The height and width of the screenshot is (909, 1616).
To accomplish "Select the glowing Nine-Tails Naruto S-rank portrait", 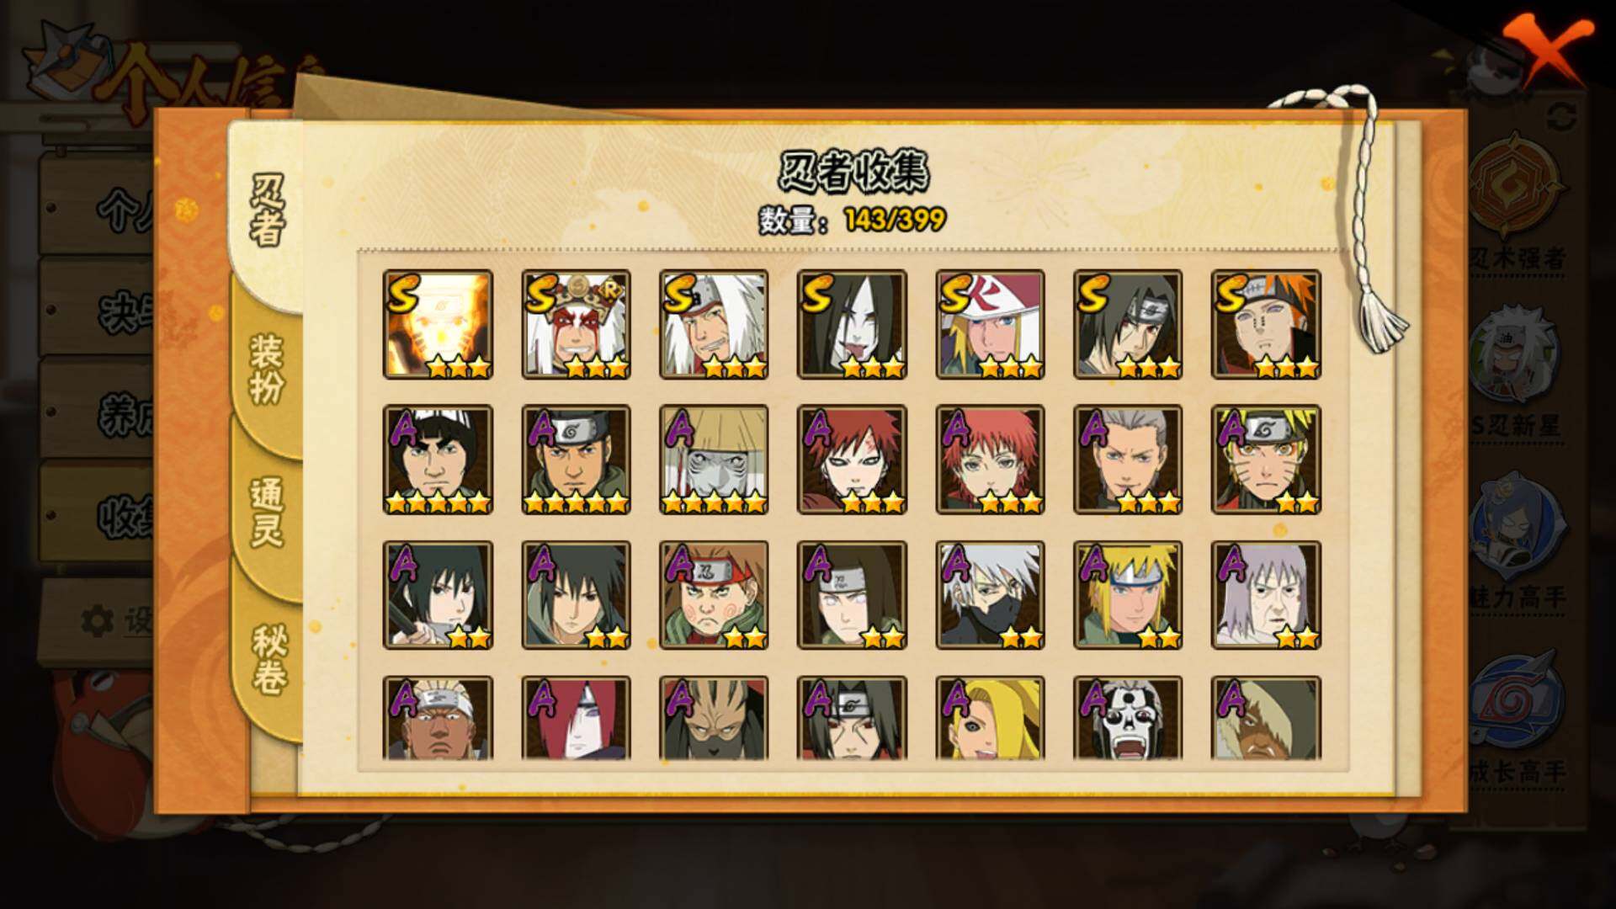I will click(x=438, y=324).
